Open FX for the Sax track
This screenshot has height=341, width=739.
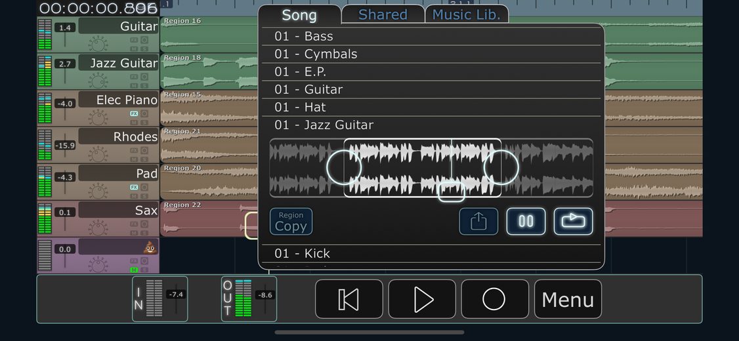tap(134, 224)
